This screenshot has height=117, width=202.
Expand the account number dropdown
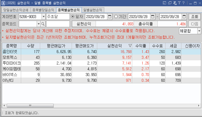pyautogui.click(x=44, y=17)
